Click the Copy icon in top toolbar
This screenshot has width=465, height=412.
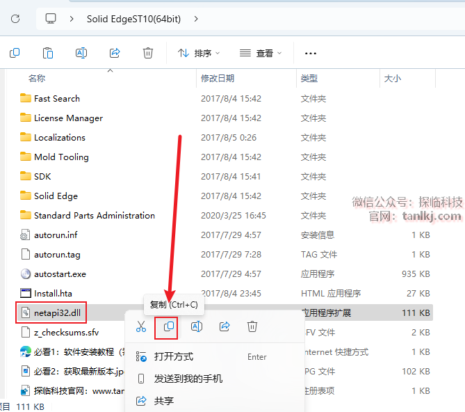pyautogui.click(x=15, y=53)
